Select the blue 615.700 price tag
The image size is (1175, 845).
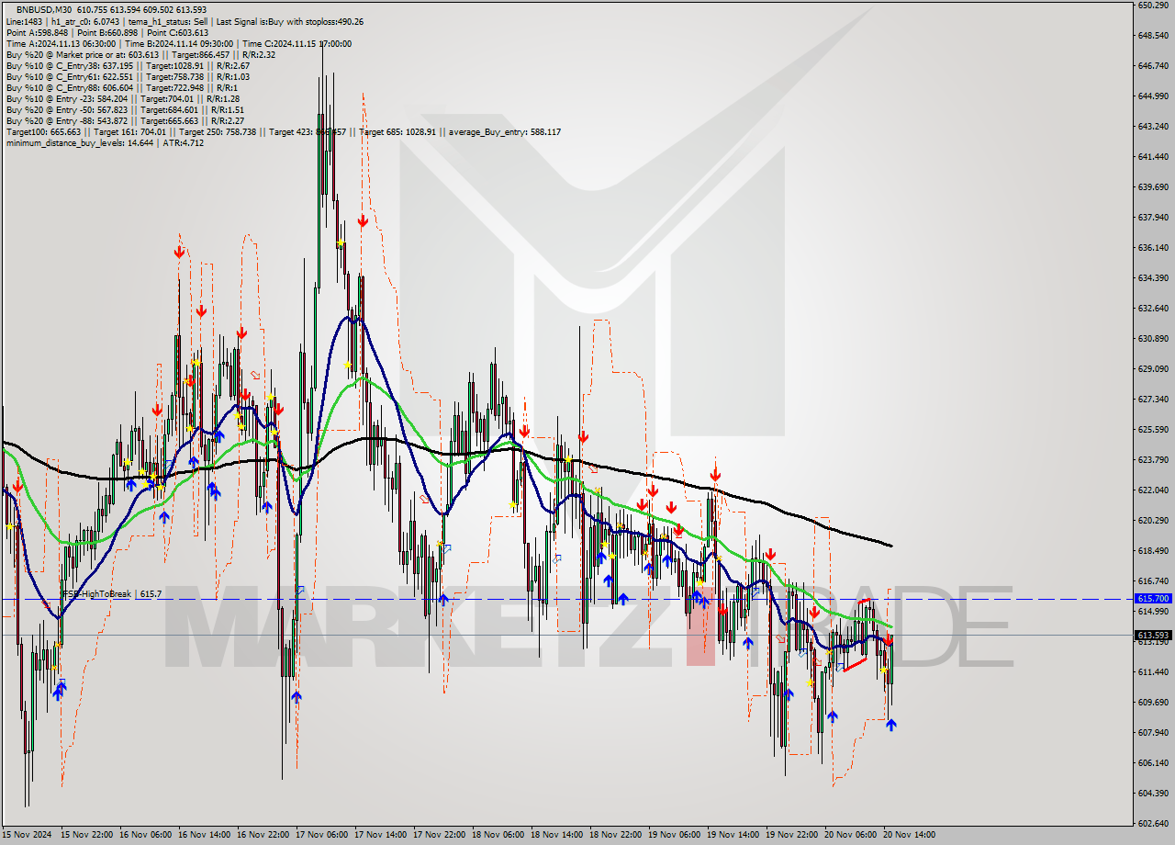[1153, 598]
